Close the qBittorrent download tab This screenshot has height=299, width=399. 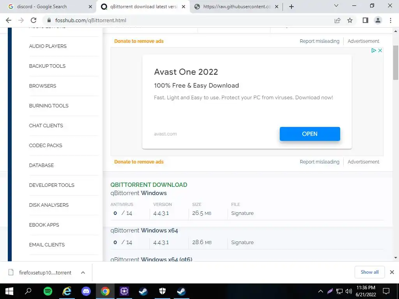pos(184,7)
